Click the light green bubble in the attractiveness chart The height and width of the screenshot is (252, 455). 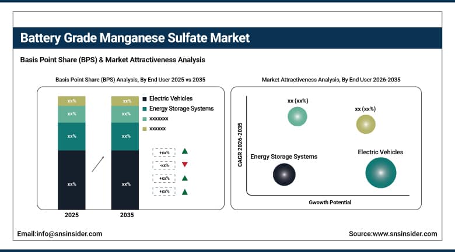(x=297, y=116)
